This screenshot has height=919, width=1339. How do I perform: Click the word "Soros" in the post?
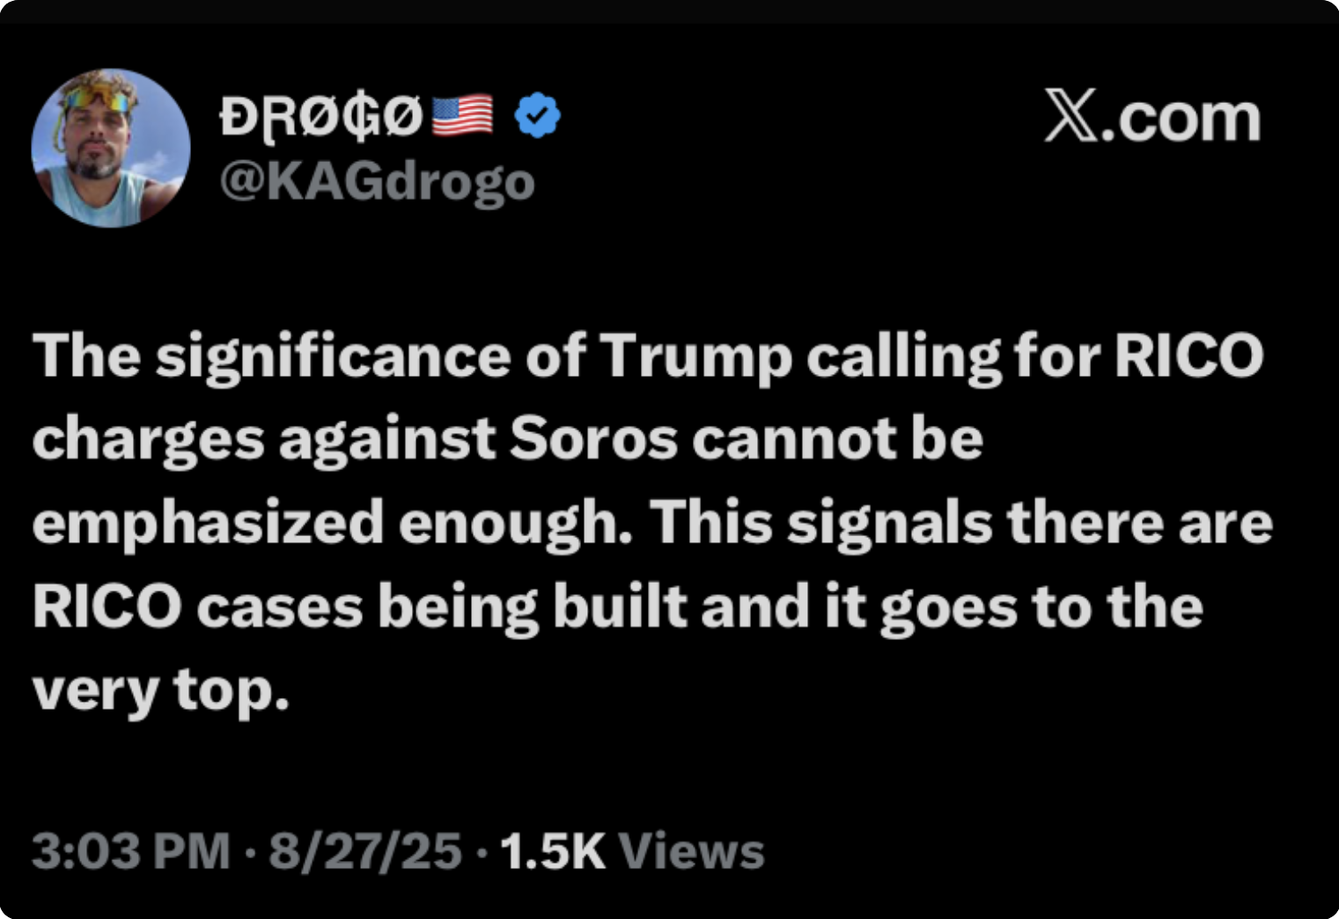point(592,438)
